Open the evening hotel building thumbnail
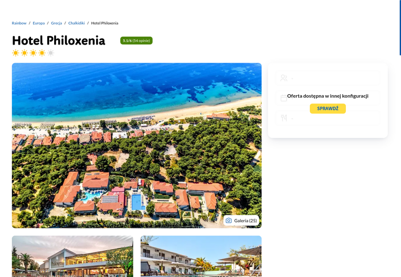Viewport: 401px width, 277px height. 72,256
